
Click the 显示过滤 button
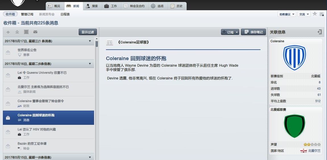pyautogui.click(x=88, y=32)
